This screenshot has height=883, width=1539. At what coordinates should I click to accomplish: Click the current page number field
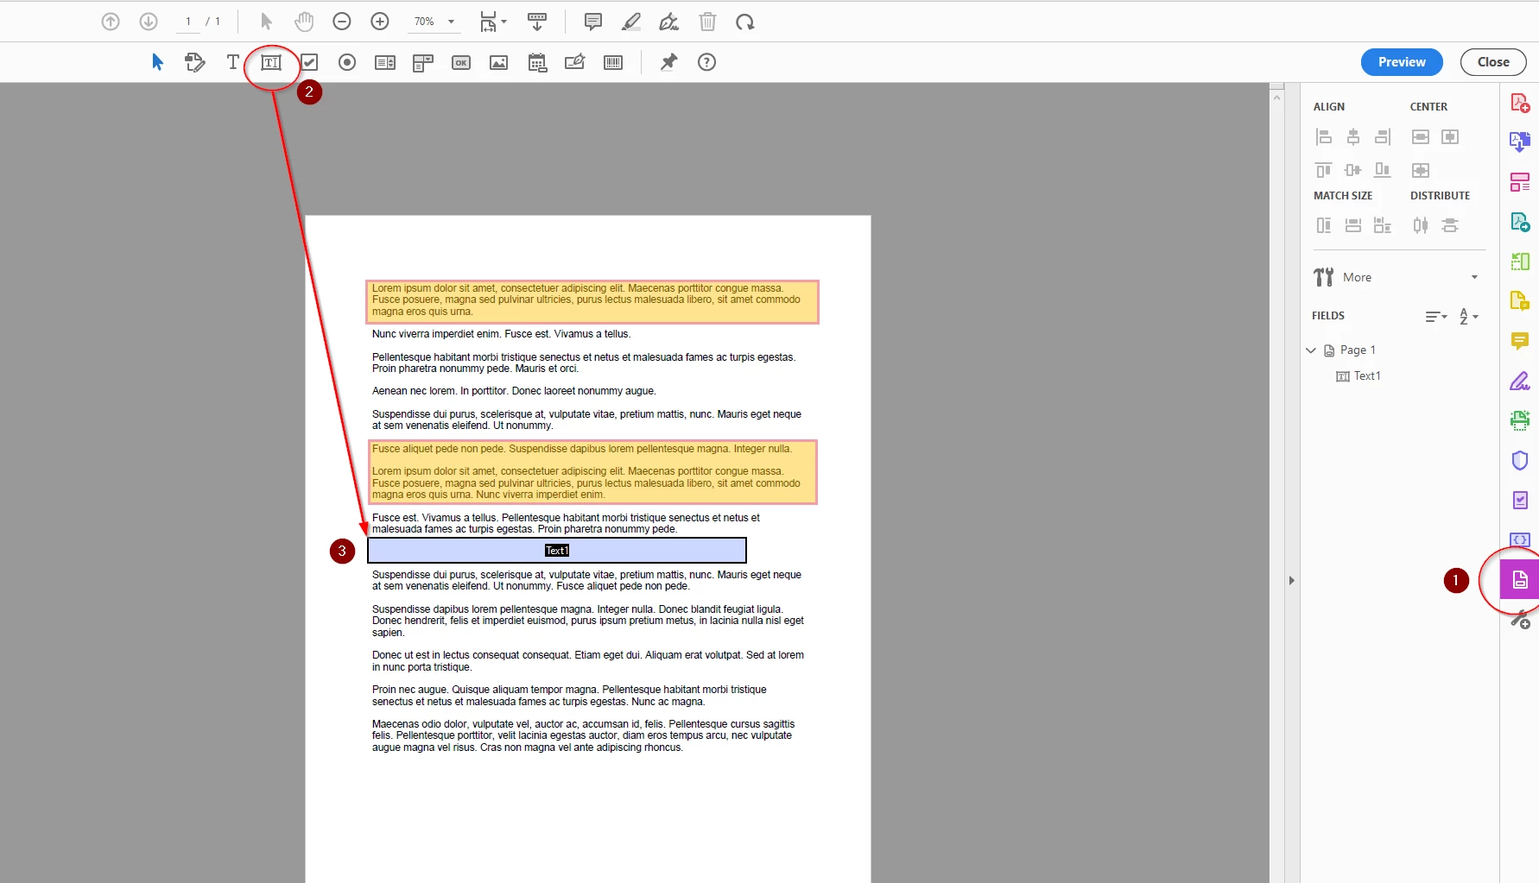[188, 22]
